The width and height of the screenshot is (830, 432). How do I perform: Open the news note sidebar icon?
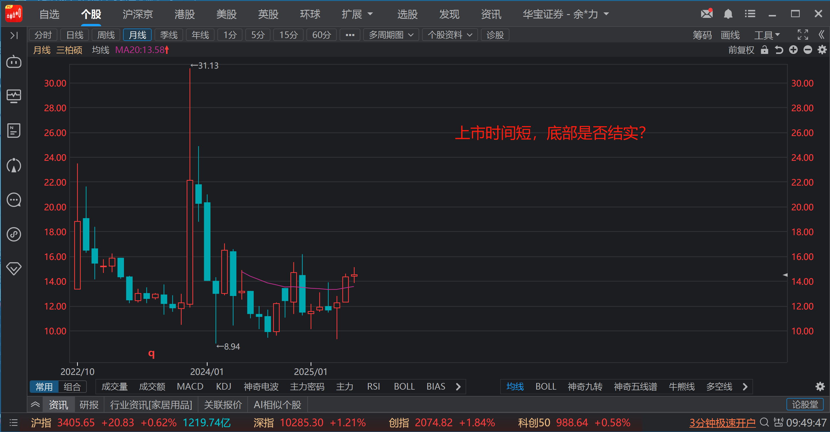tap(14, 131)
